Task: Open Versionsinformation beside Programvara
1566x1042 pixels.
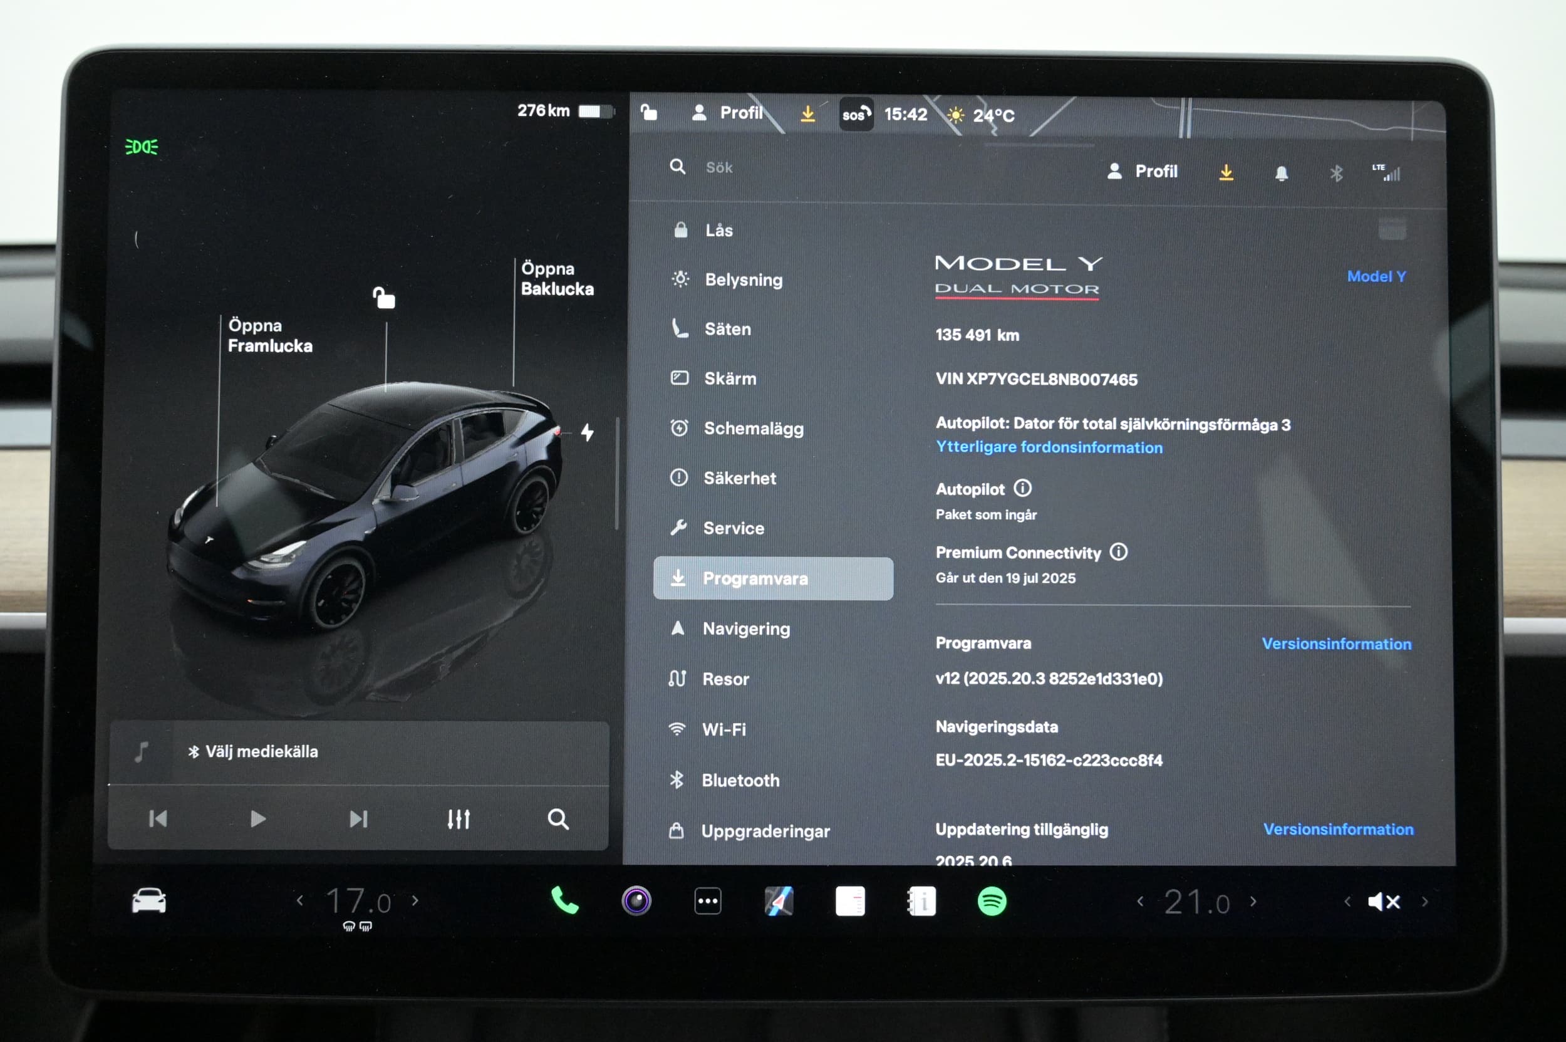Action: click(1336, 644)
